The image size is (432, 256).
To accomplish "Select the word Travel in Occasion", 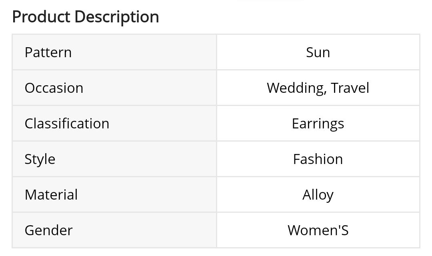I will click(350, 88).
